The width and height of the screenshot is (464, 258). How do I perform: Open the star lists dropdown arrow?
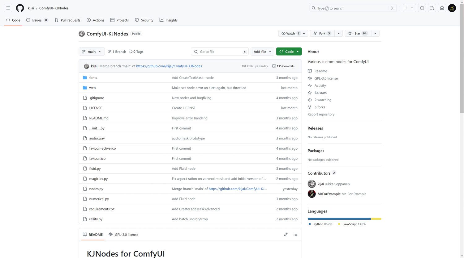(375, 33)
